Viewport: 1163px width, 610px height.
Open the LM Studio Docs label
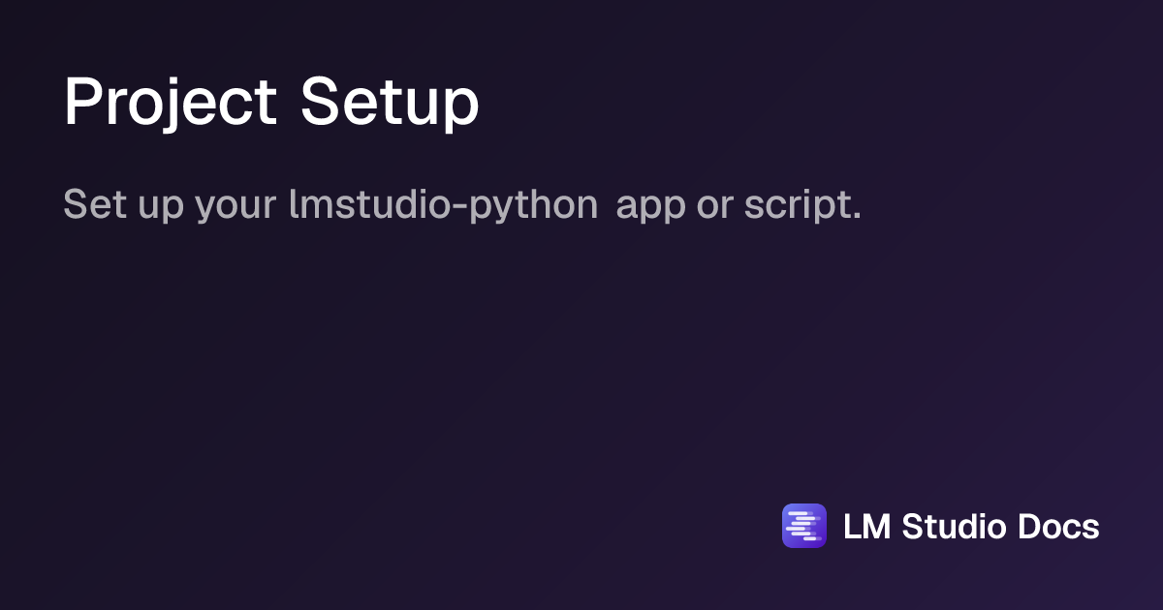971,527
